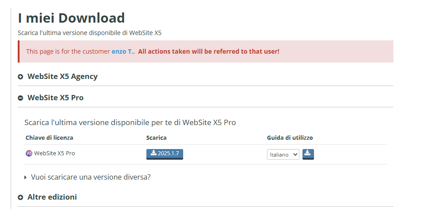Screen dimensions: 424x220
Task: Open the Italiano language dropdown
Action: [283, 154]
